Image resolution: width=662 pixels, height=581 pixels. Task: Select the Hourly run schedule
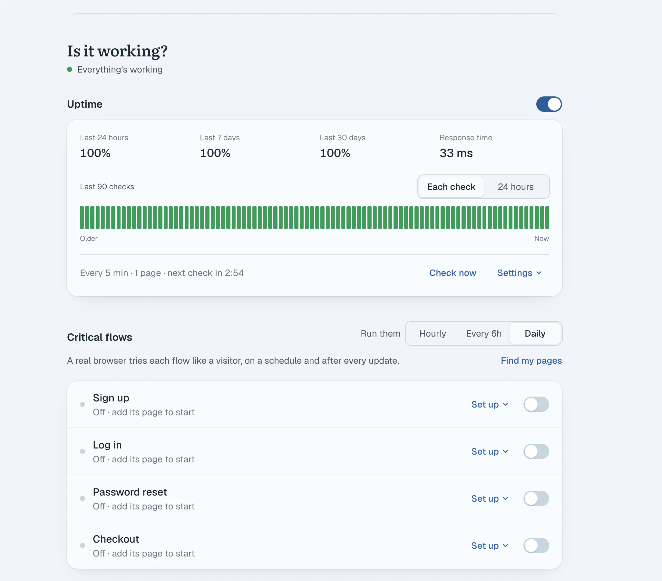pos(433,333)
